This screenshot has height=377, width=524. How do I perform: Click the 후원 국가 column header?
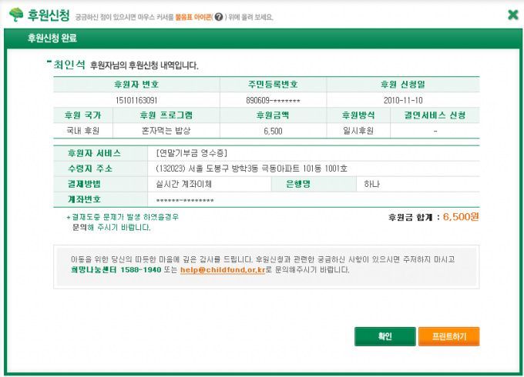click(83, 115)
